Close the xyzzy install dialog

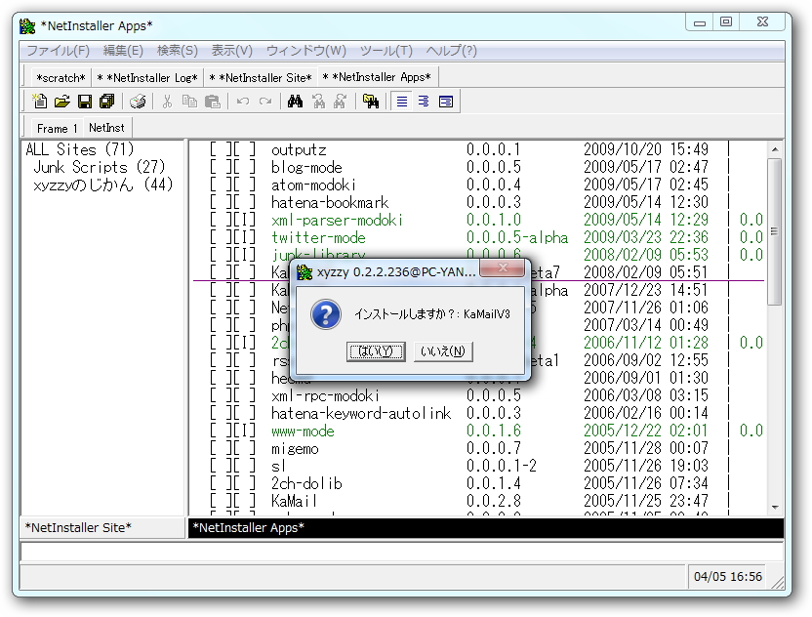(x=503, y=267)
